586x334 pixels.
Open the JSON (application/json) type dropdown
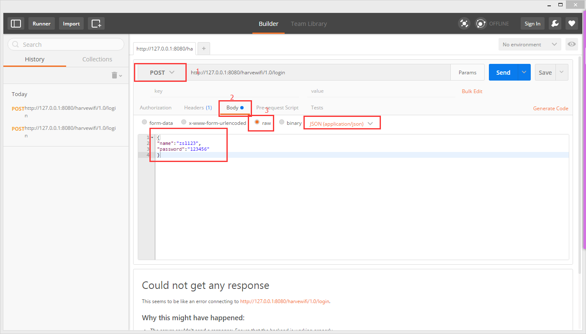341,124
